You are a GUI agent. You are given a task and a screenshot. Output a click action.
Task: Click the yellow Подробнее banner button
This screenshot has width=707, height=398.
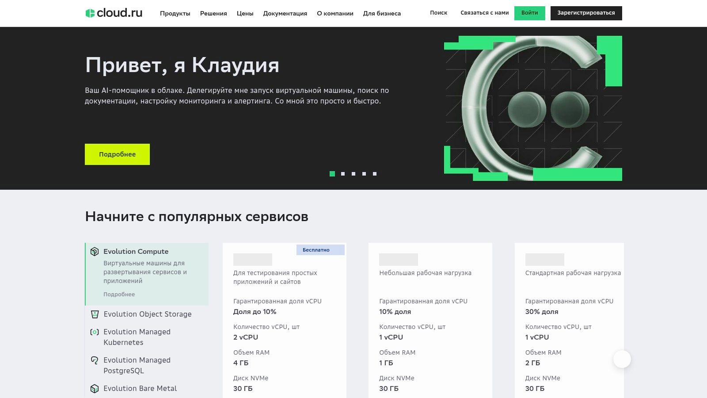coord(117,154)
